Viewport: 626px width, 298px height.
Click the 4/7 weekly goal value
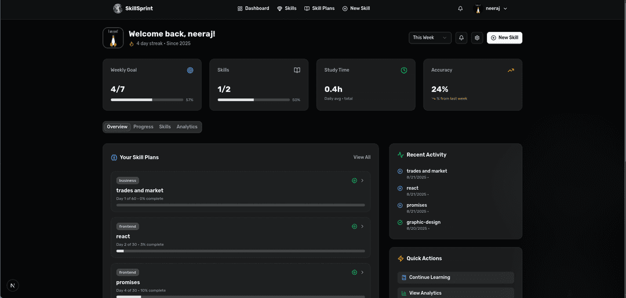pos(118,89)
